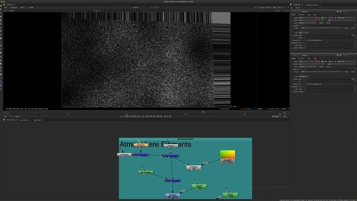The width and height of the screenshot is (357, 201).
Task: Toggle the blue channel checkbox in lower panel
Action: (330, 61)
